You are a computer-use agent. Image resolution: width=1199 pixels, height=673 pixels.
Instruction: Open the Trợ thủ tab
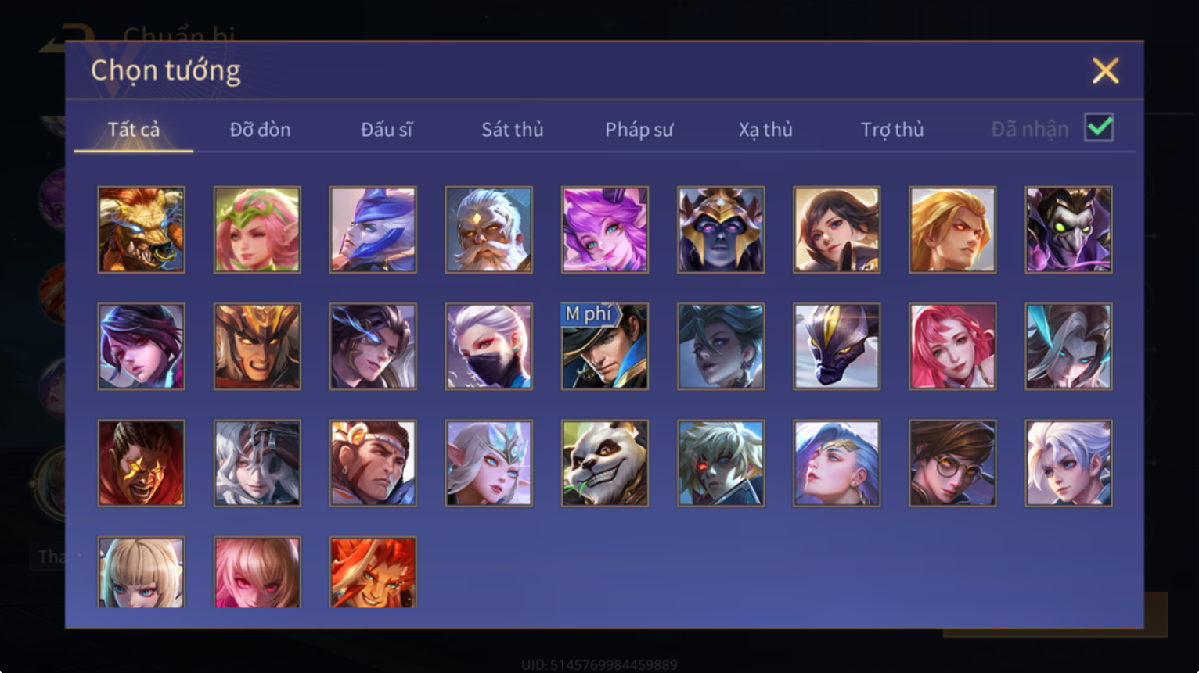[x=892, y=130]
